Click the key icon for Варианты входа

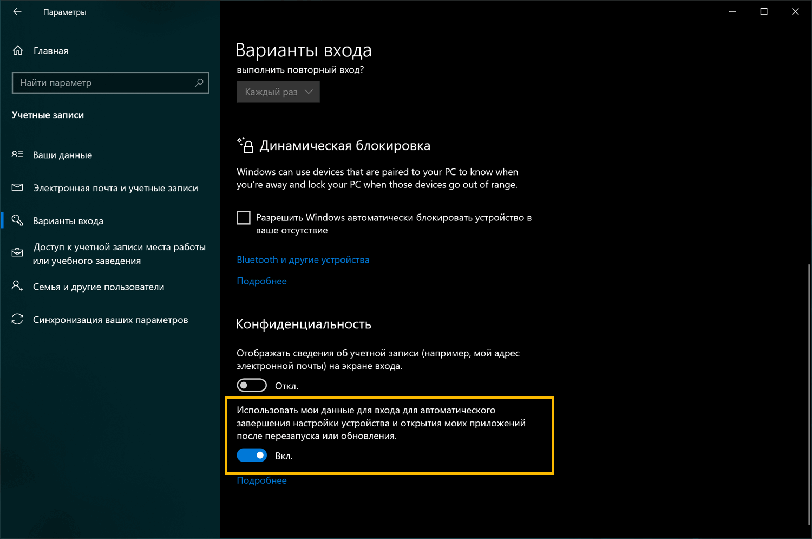point(17,220)
